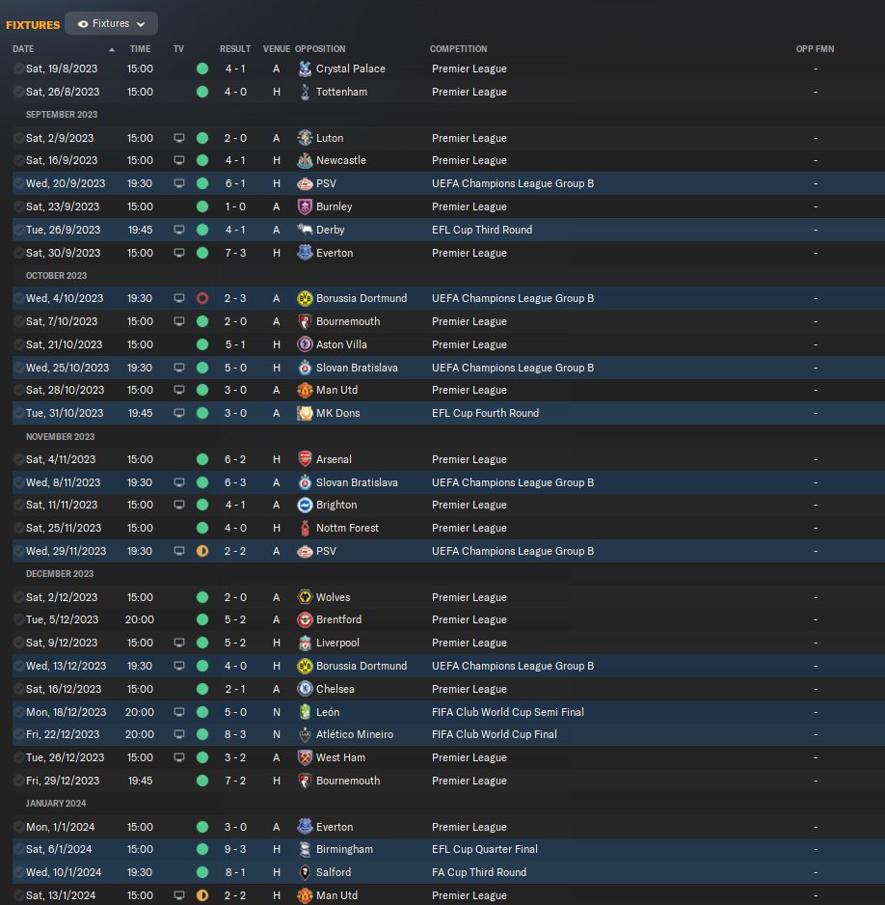Select the Sat, 2/9/2023 row tick circle
This screenshot has width=885, height=905.
coord(19,138)
